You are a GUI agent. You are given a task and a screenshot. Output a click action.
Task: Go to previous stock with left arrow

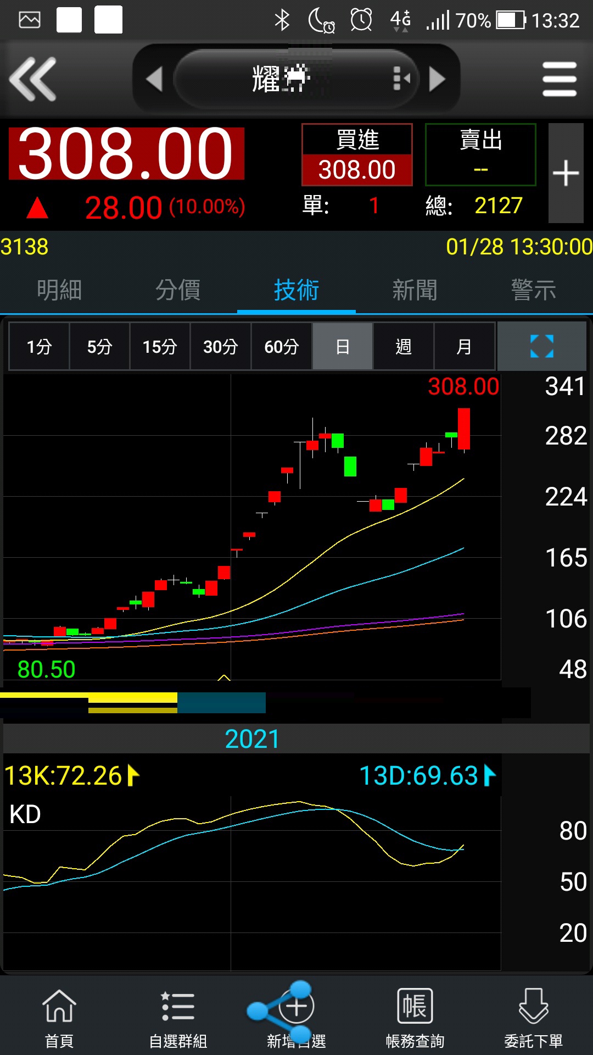(x=154, y=79)
